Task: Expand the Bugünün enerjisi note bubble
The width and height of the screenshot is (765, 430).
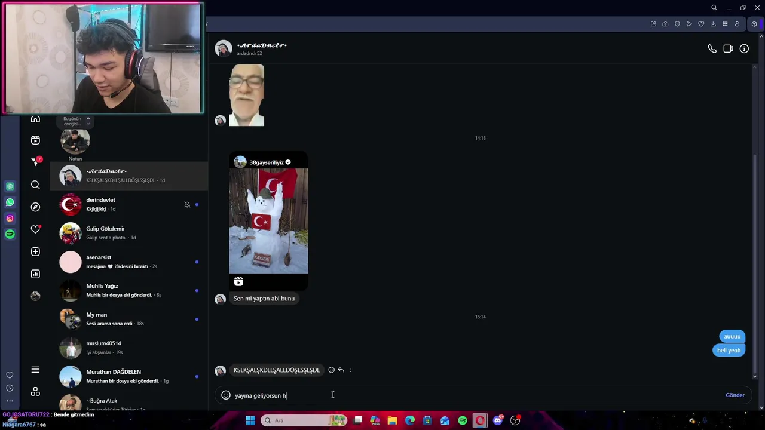Action: pos(75,121)
